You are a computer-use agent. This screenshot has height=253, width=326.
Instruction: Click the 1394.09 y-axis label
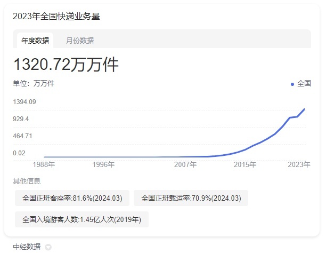[x=25, y=102]
